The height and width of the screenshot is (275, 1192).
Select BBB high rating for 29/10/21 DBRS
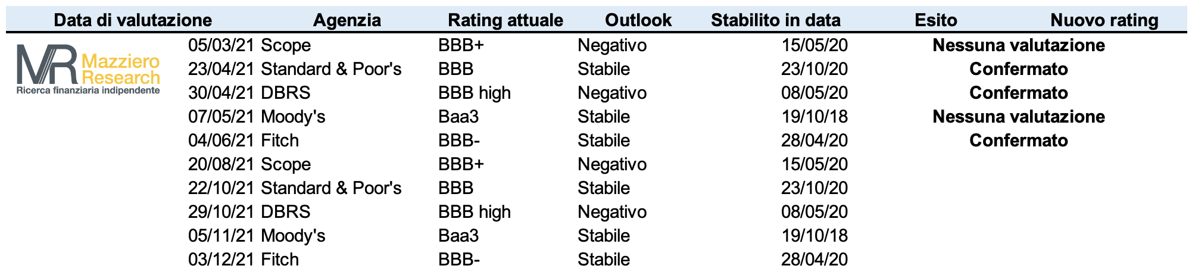[x=475, y=212]
